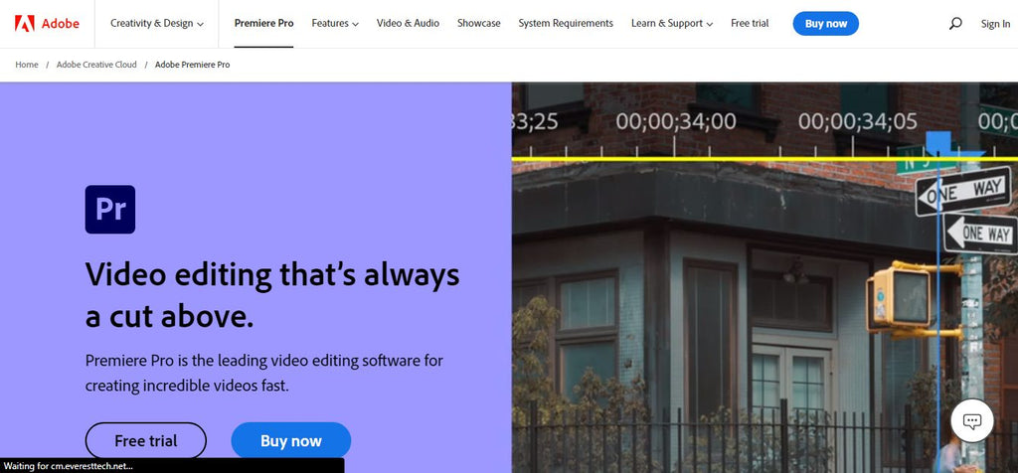
Task: Open Adobe Creative Cloud breadcrumb
Action: [x=96, y=65]
